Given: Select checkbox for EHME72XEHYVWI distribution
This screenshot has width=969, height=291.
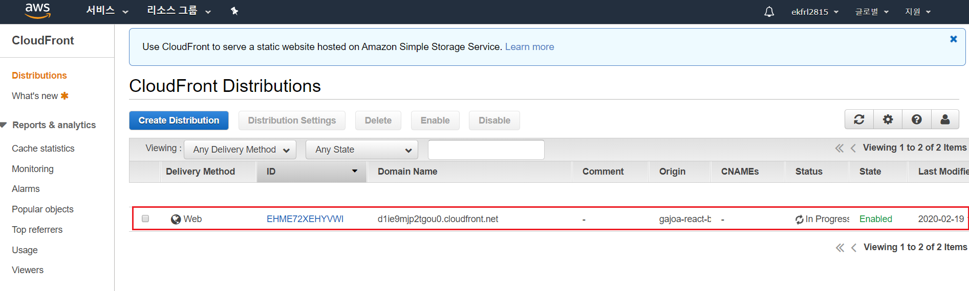Looking at the screenshot, I should (x=145, y=219).
